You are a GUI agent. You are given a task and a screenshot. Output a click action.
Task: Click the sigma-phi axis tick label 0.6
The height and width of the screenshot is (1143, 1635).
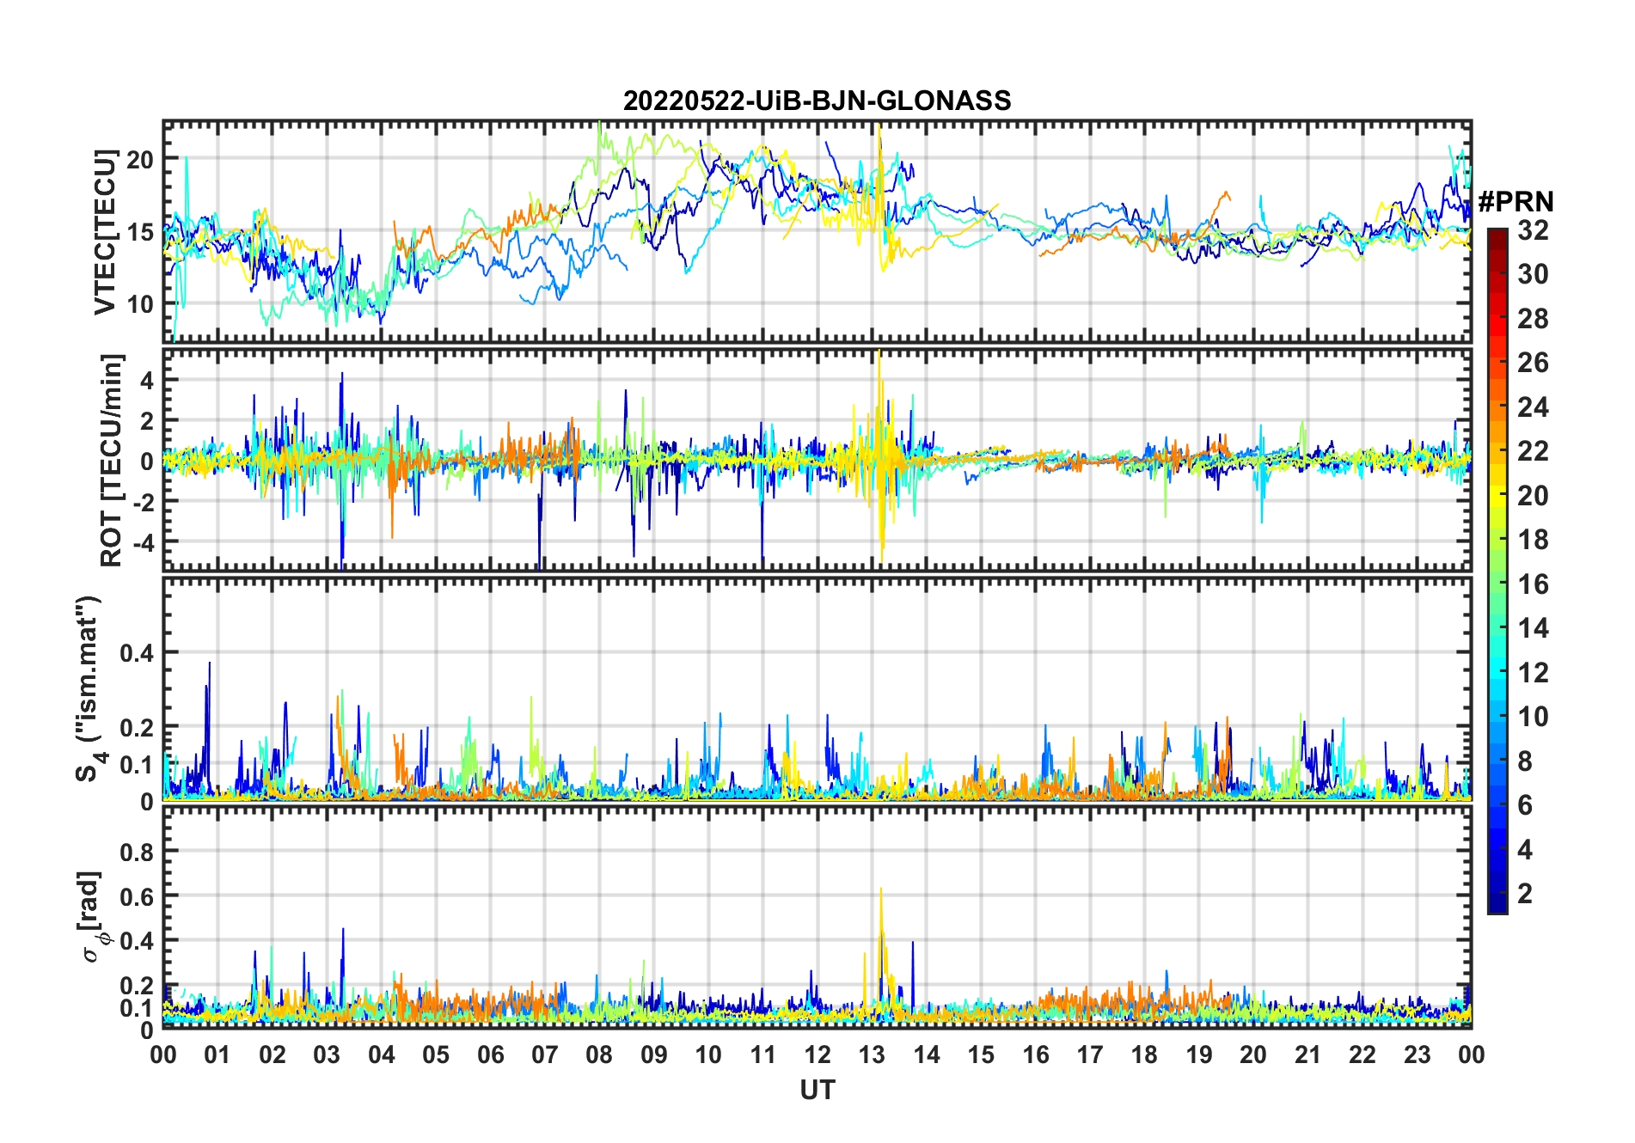pyautogui.click(x=137, y=896)
